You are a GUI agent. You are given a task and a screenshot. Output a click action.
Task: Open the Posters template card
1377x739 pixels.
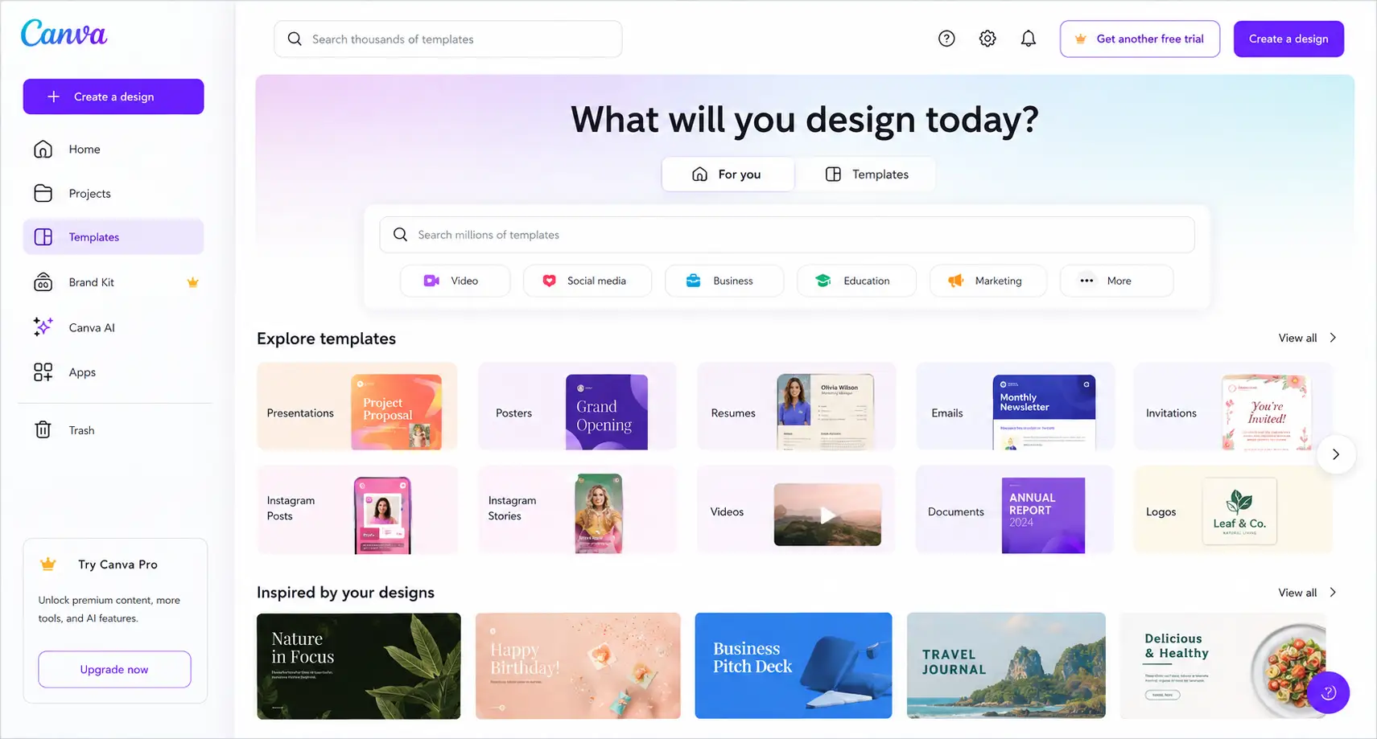tap(577, 406)
